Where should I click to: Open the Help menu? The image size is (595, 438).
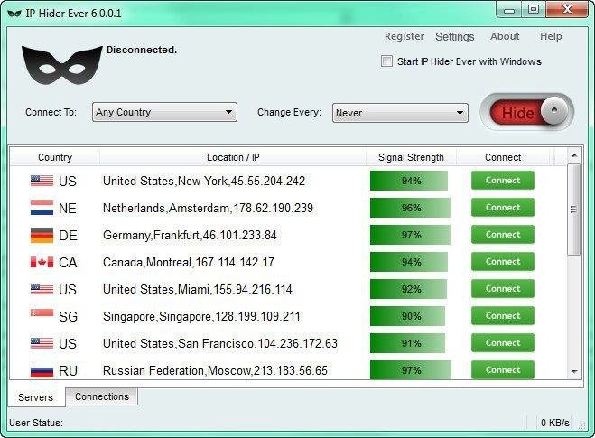pos(551,36)
